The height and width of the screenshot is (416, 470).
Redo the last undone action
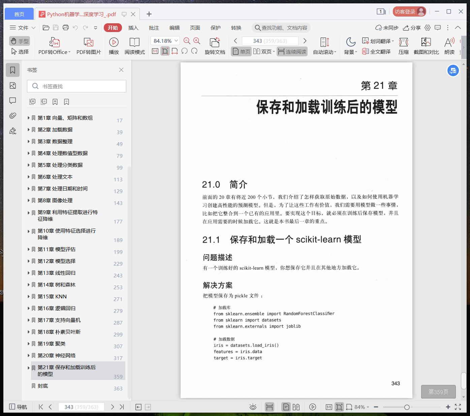coord(86,28)
